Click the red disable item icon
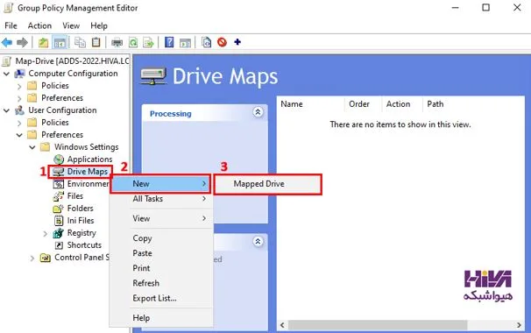Viewport: 531px width, 333px height. pos(223,42)
